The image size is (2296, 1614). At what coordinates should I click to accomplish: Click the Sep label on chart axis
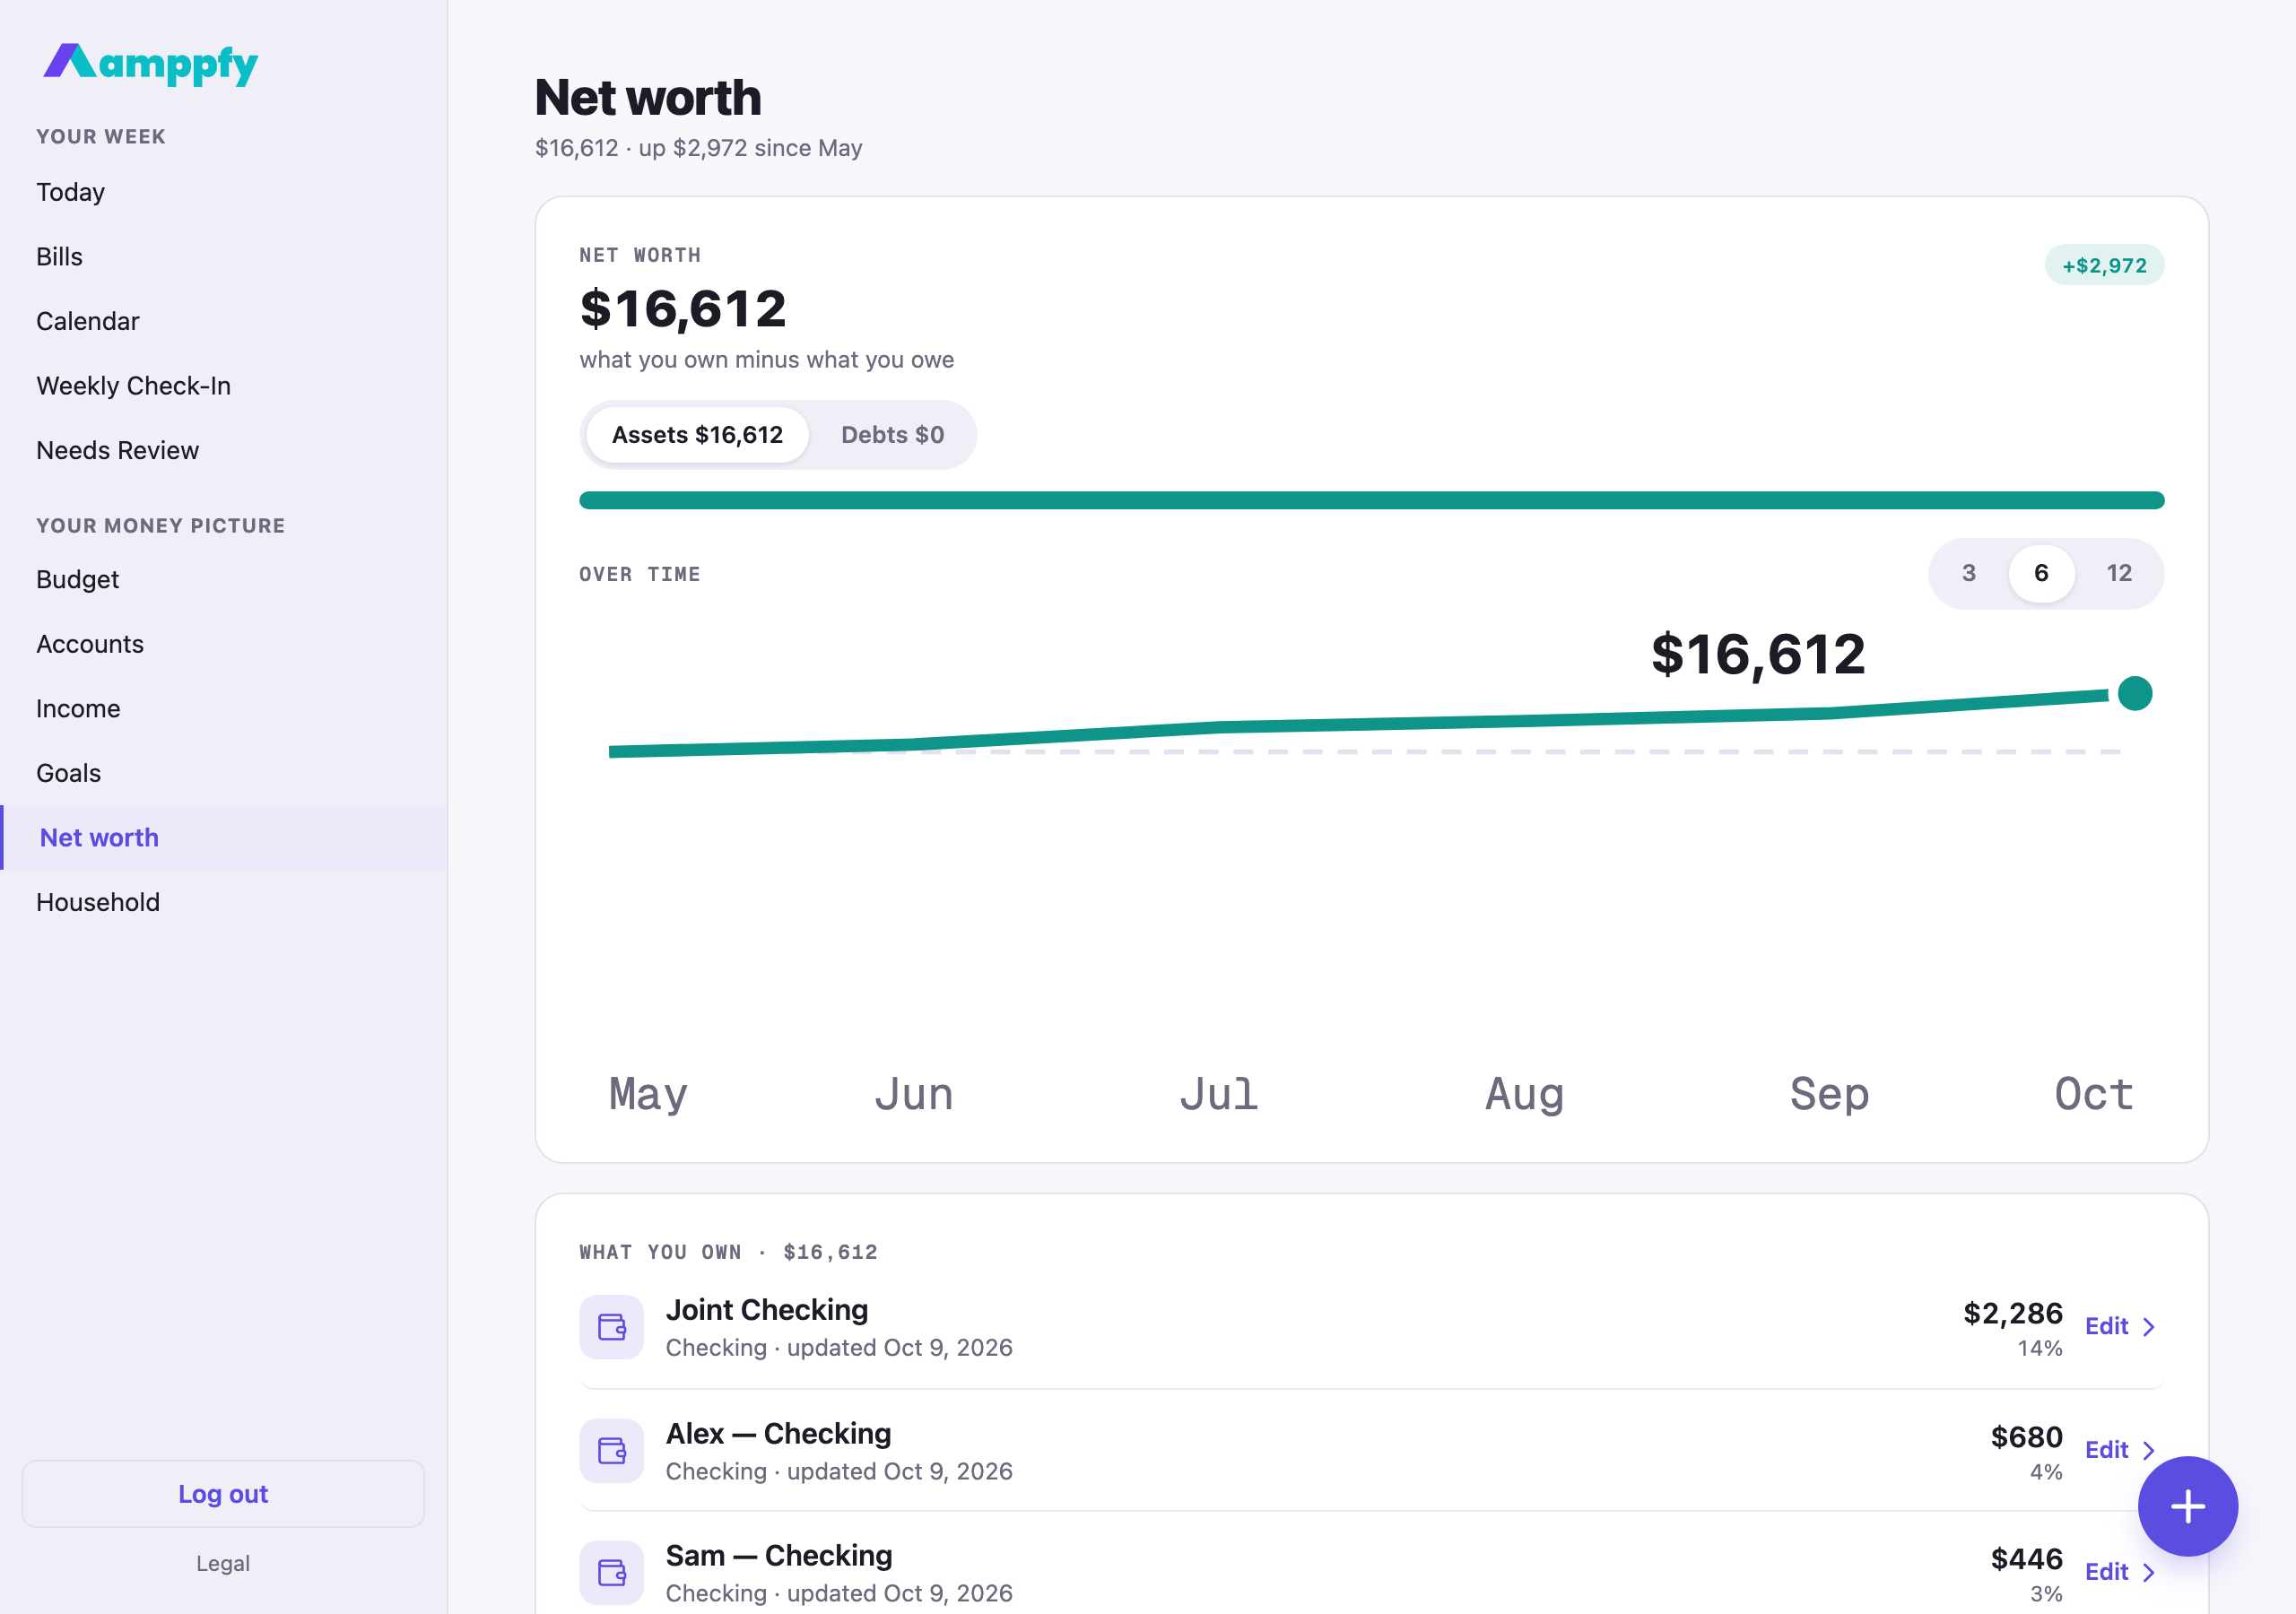point(1829,1094)
